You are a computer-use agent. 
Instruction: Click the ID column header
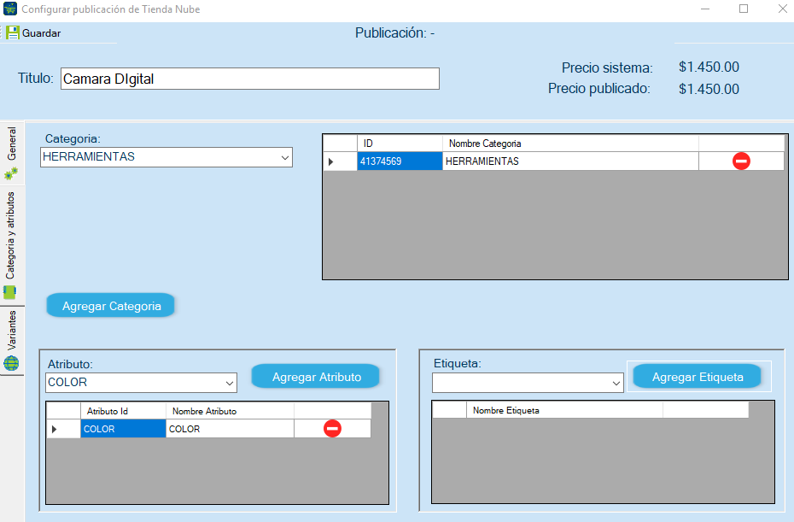coord(400,144)
